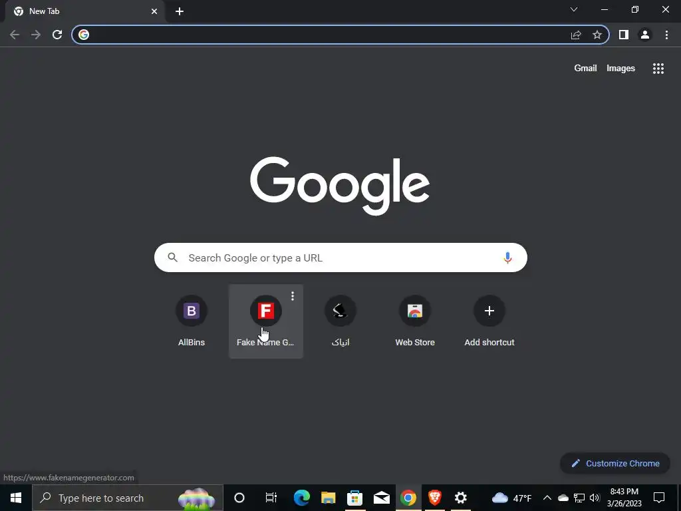Open the weather widget showing 47°F

click(x=511, y=498)
